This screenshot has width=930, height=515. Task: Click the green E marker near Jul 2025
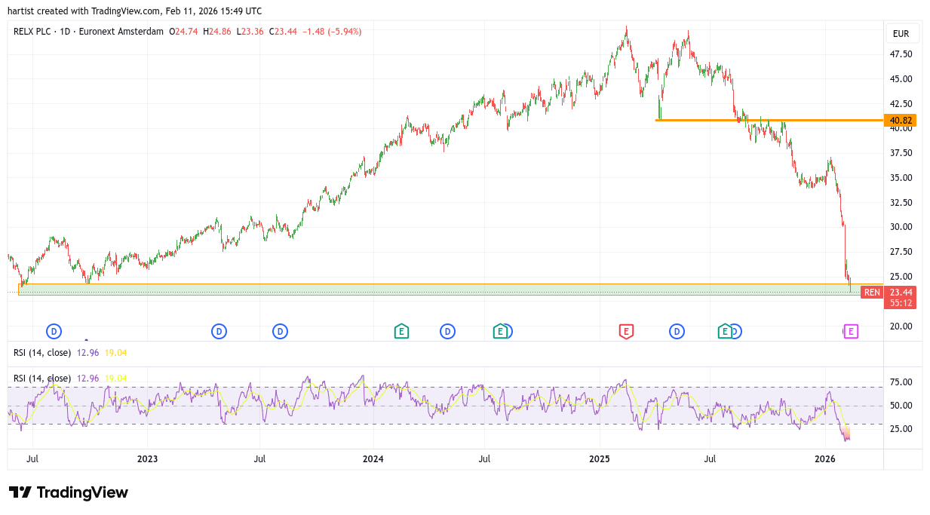coord(724,331)
